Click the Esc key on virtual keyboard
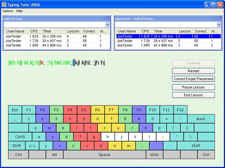 pos(15,110)
